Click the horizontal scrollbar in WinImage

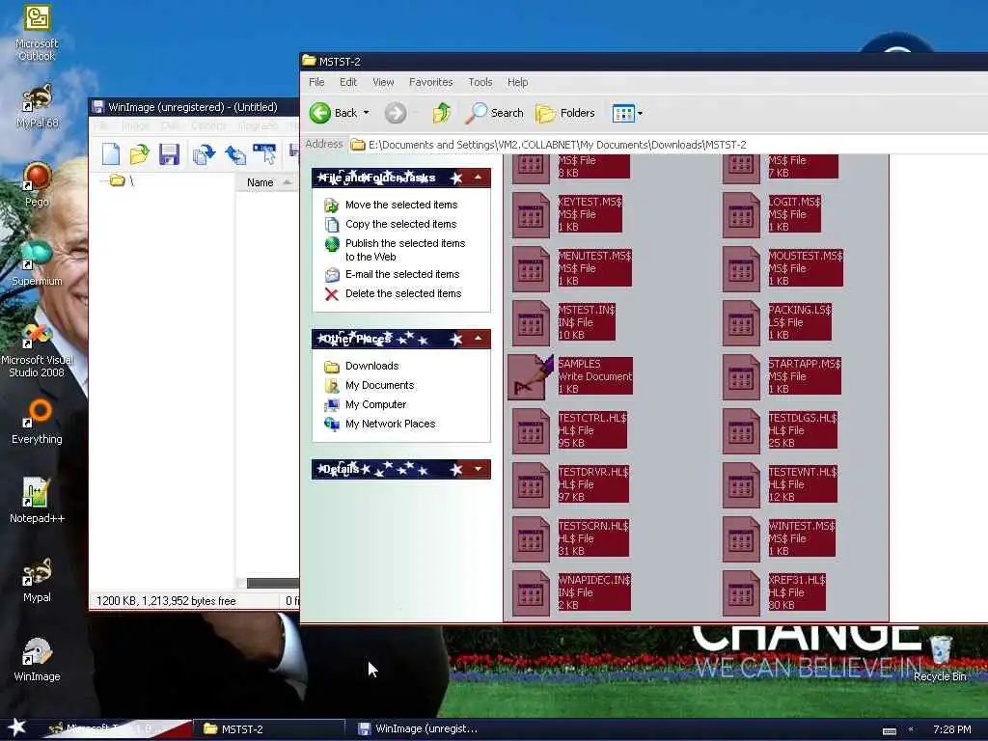tap(272, 583)
